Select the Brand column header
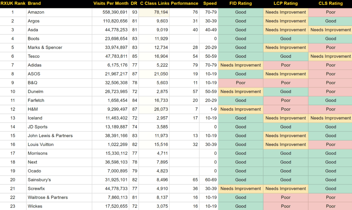 tap(34, 4)
